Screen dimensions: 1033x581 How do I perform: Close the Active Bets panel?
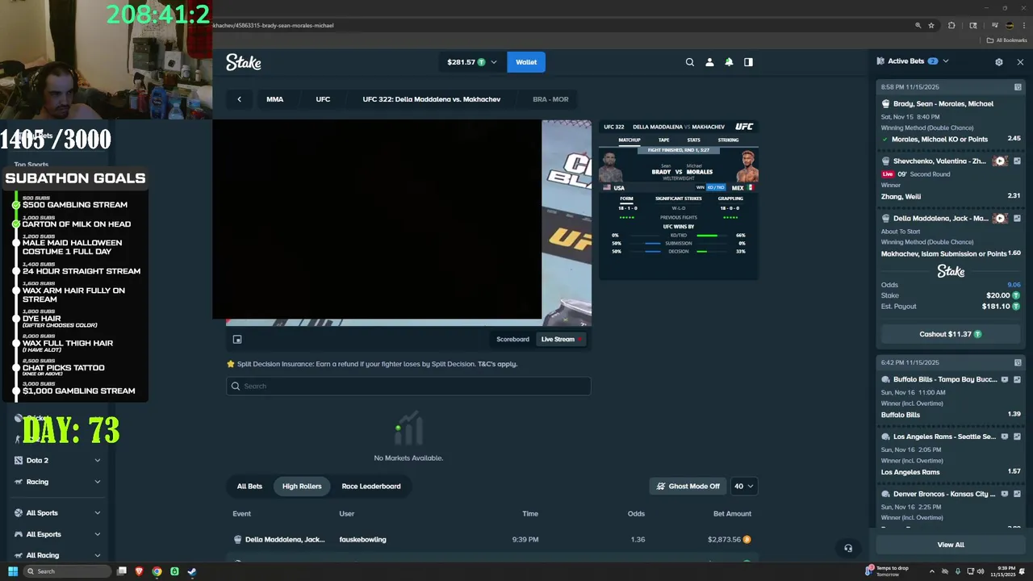tap(1020, 61)
